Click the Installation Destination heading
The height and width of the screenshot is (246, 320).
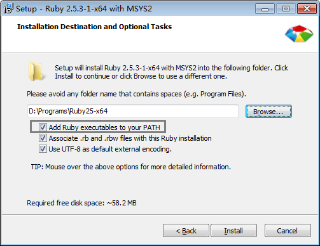94,27
